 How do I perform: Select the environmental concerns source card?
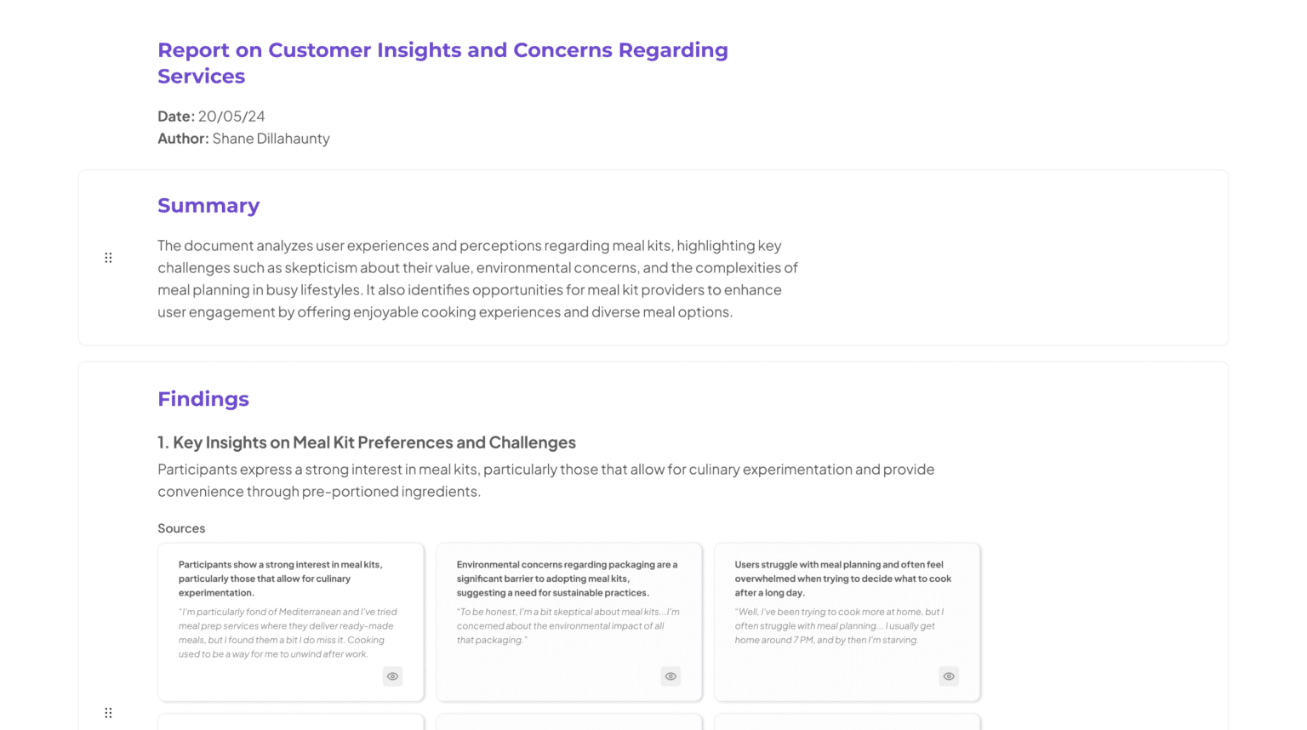pyautogui.click(x=568, y=622)
